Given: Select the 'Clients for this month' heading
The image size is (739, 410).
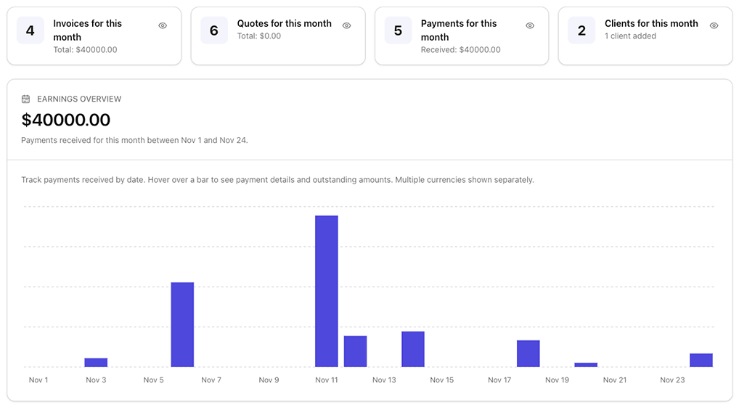Looking at the screenshot, I should pos(651,23).
